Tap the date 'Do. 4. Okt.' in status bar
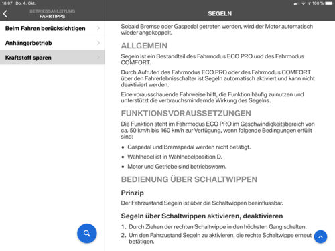 (x=25, y=3)
